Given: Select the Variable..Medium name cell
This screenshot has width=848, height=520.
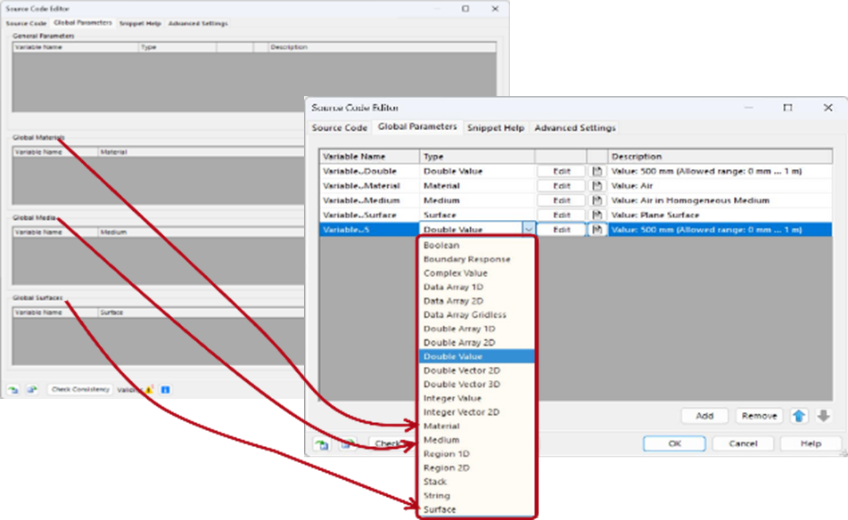Looking at the screenshot, I should [369, 200].
